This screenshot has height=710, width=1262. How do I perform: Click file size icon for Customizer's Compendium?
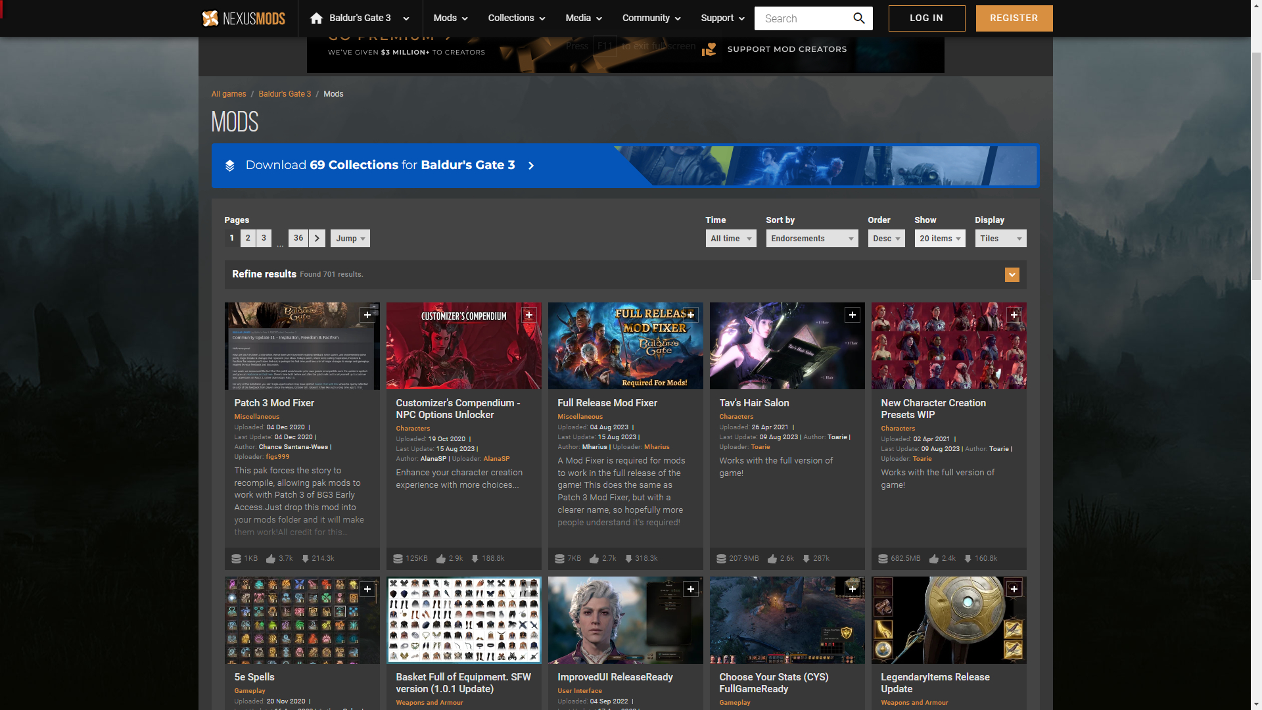point(398,559)
